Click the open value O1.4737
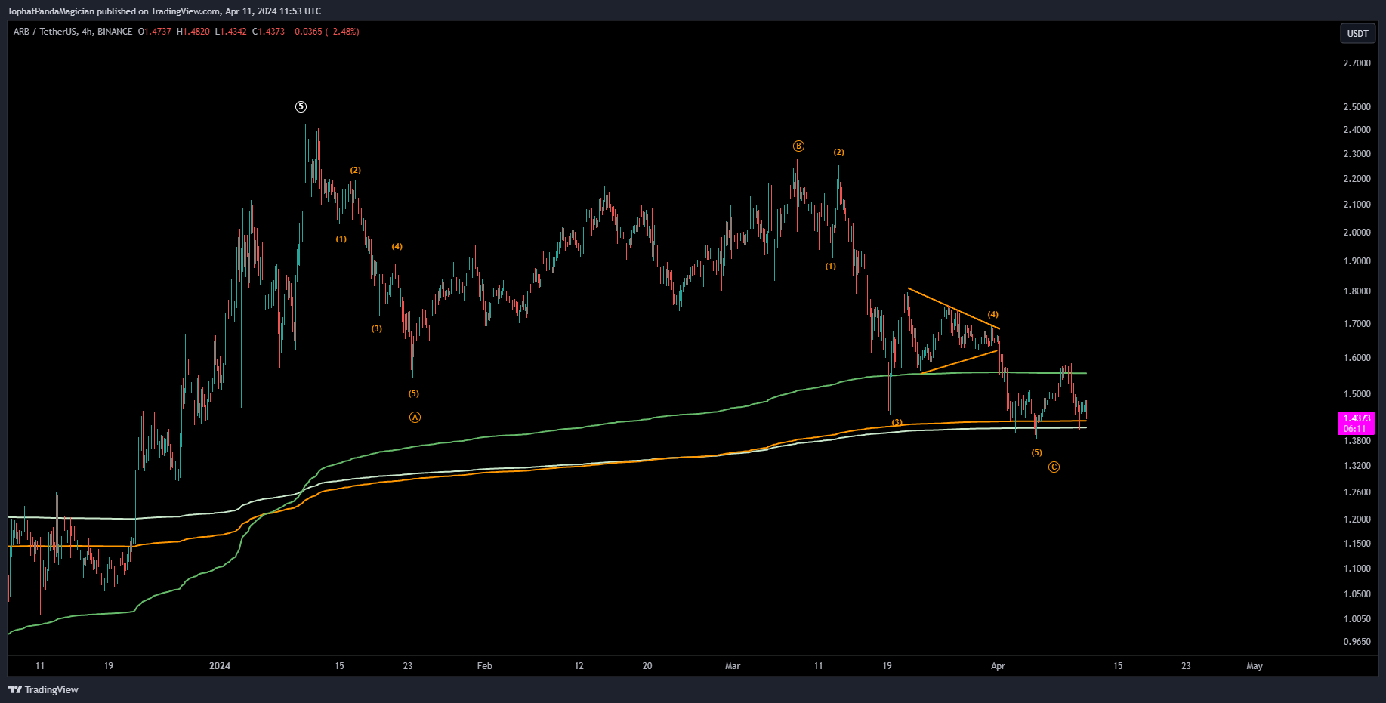1386x703 pixels. click(155, 32)
